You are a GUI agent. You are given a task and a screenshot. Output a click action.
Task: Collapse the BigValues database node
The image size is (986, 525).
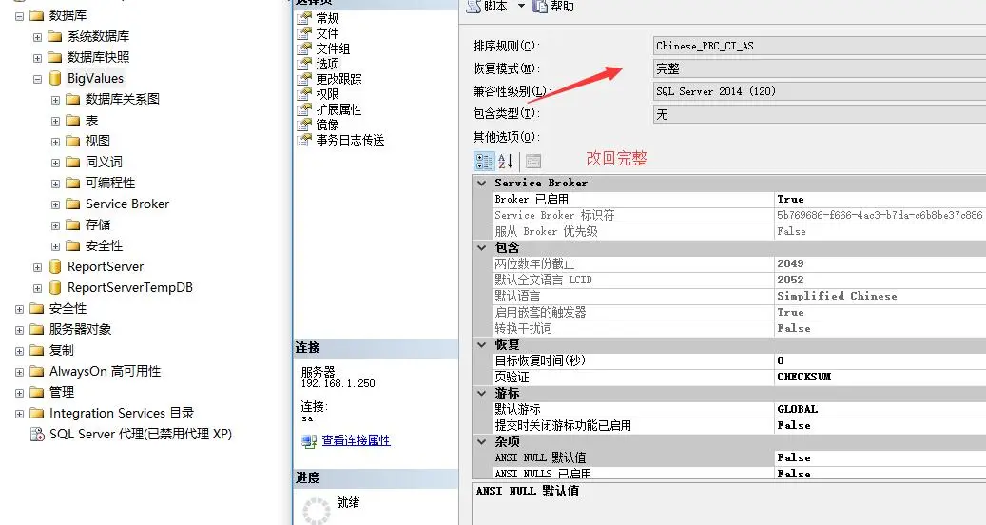tap(37, 79)
